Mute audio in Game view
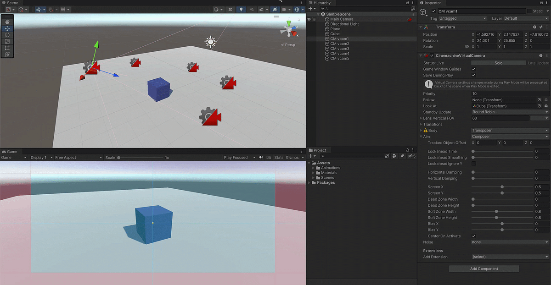This screenshot has height=285, width=551. [x=261, y=158]
